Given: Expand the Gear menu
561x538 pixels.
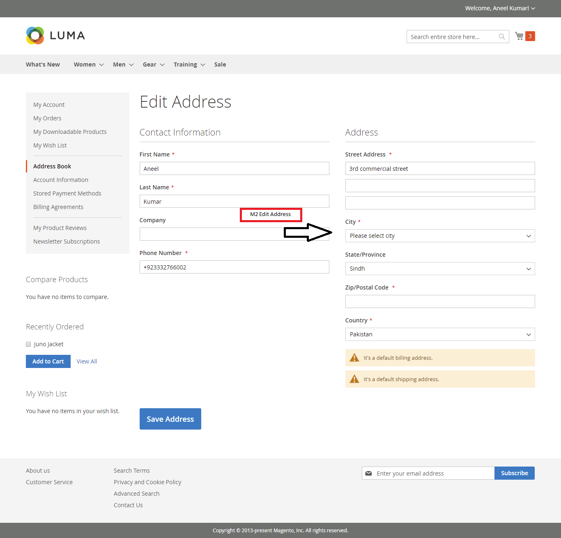Looking at the screenshot, I should [154, 64].
